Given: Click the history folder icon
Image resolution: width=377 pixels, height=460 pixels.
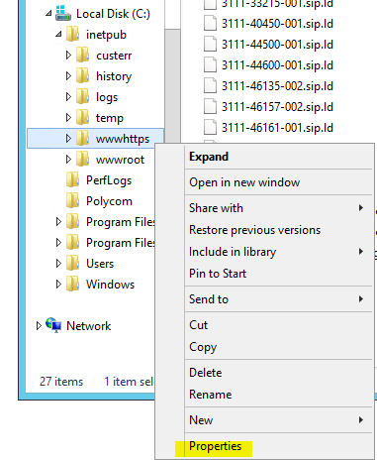Looking at the screenshot, I should click(82, 76).
